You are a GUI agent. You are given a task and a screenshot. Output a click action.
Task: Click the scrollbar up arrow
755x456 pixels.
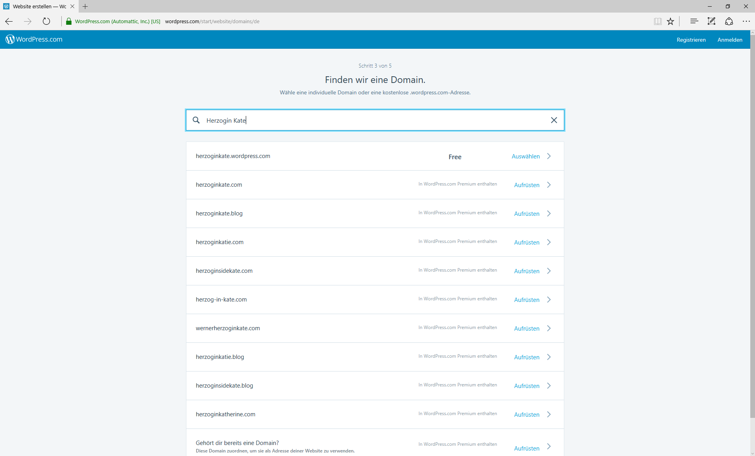tap(752, 33)
